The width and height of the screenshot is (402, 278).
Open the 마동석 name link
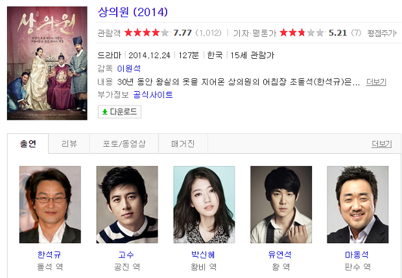pos(357,255)
